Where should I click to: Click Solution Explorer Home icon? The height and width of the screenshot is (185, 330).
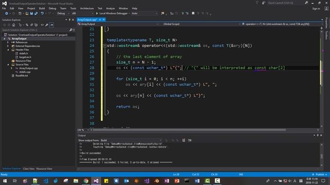point(14,25)
